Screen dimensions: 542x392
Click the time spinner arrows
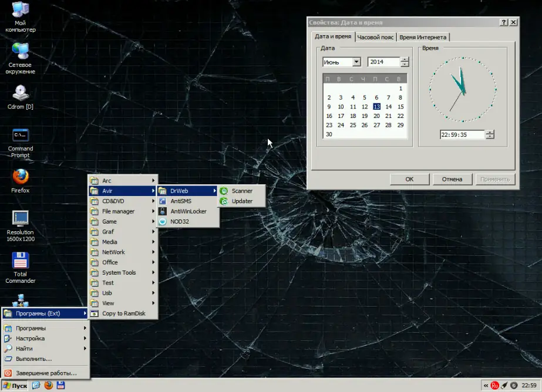pos(490,135)
